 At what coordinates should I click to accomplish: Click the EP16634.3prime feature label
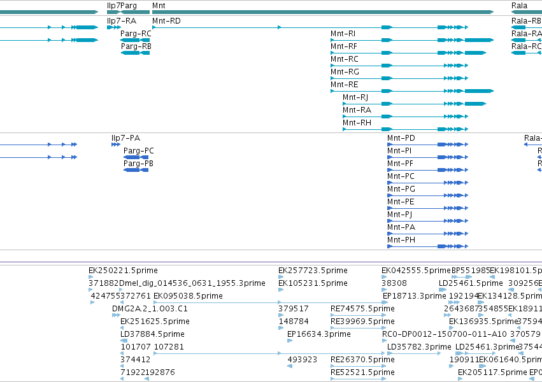(319, 334)
